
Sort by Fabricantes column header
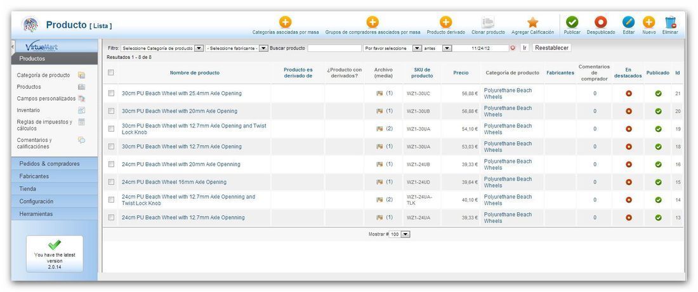click(x=560, y=73)
